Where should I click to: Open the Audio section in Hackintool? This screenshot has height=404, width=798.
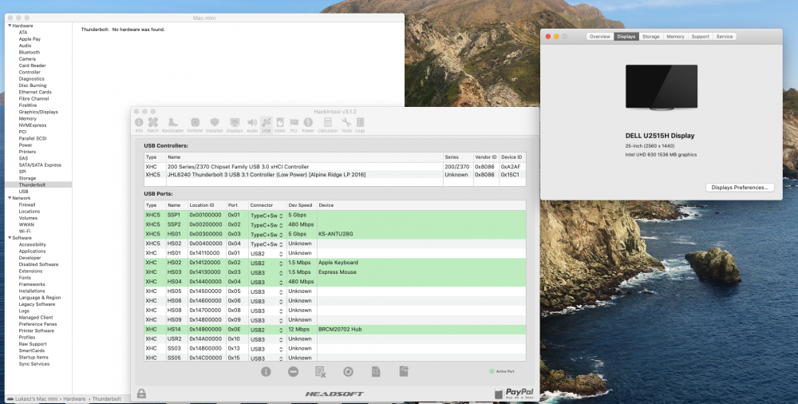coord(252,125)
